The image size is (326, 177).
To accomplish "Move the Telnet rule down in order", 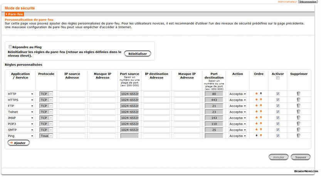I will click(256, 112).
